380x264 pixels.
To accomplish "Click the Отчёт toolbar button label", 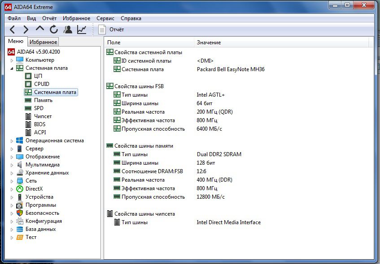I will [x=117, y=30].
